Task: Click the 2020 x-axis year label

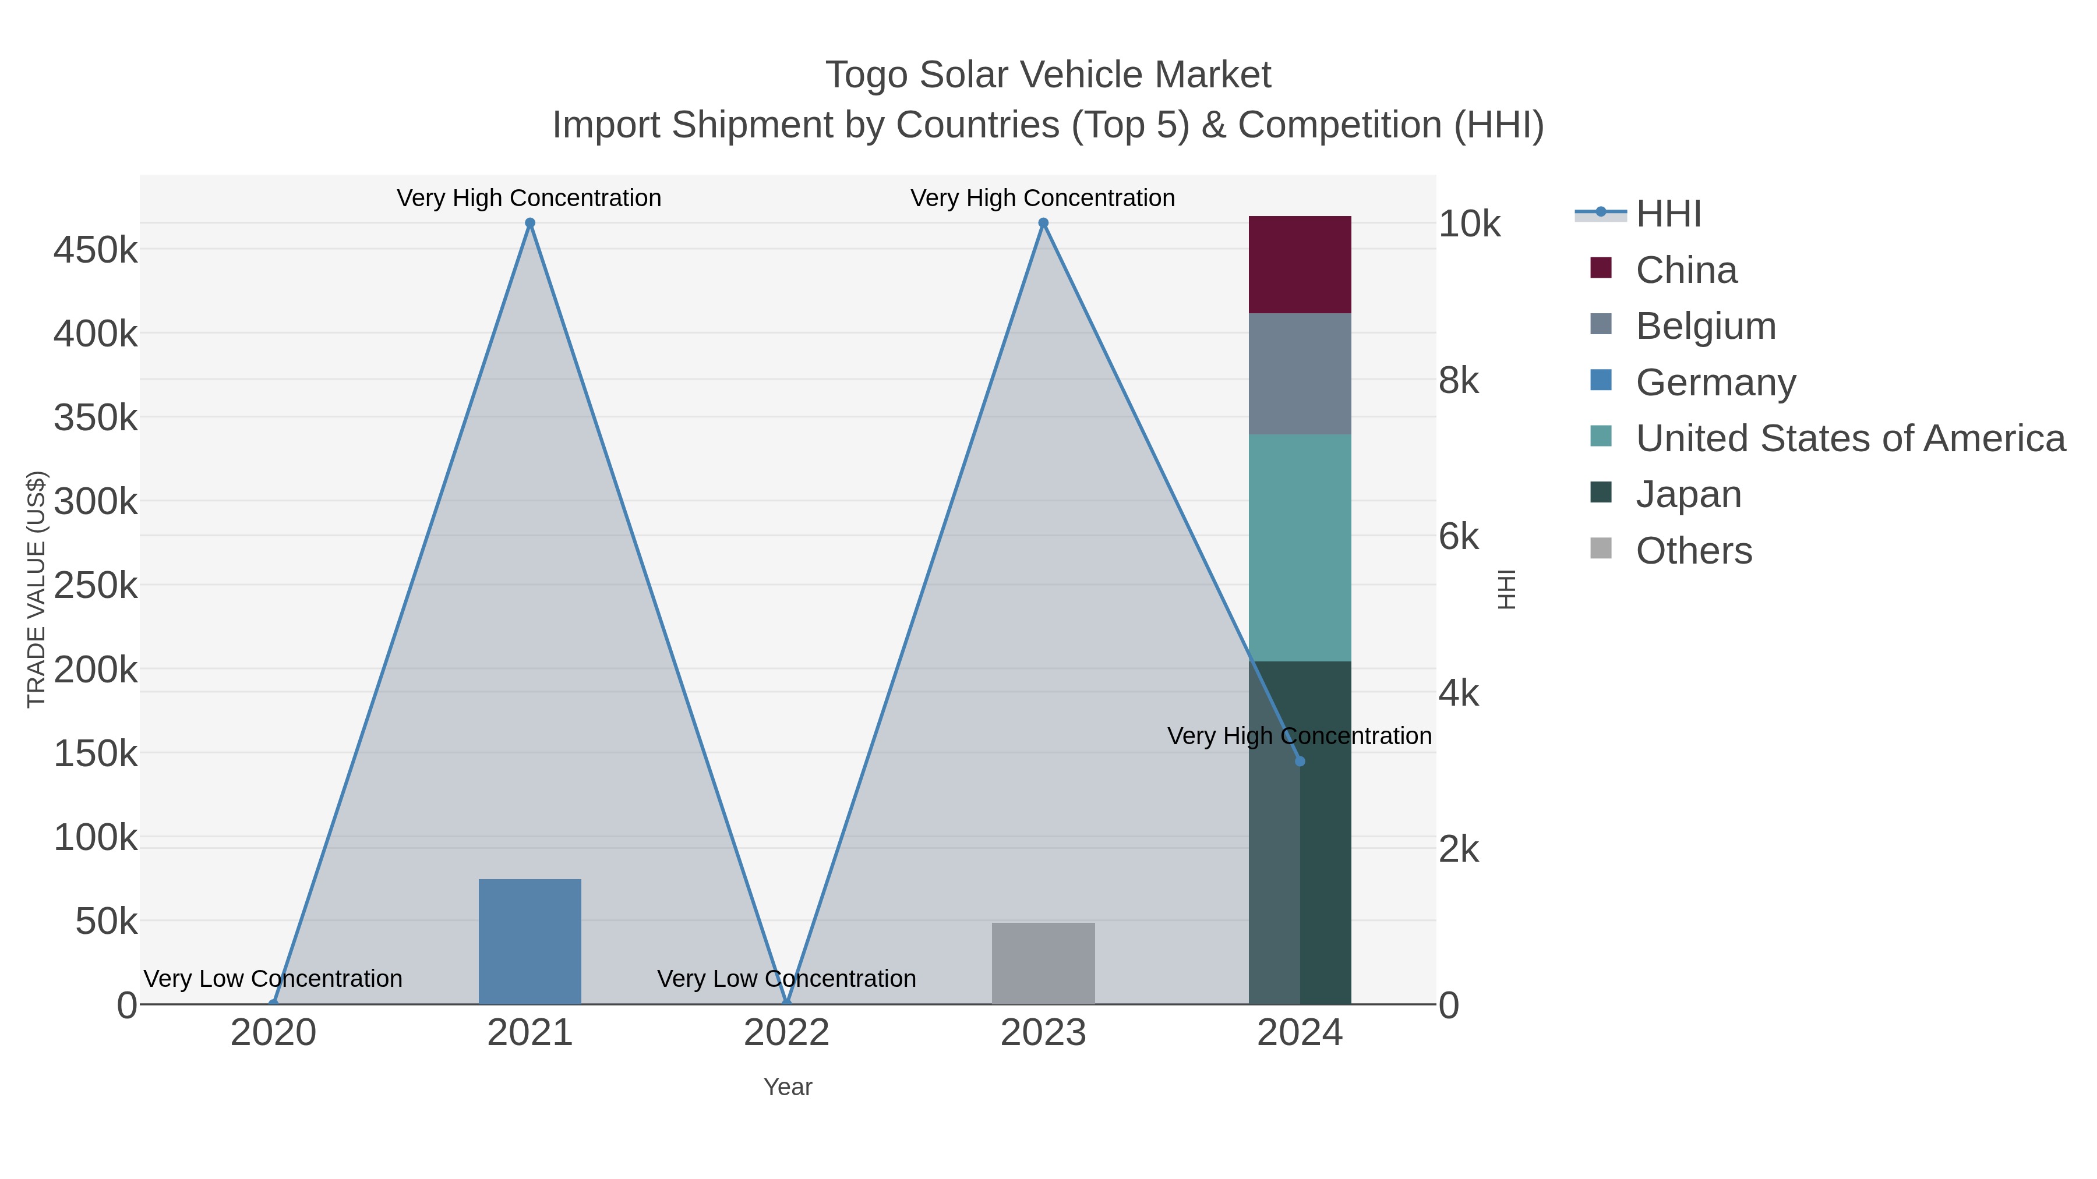Action: point(274,1033)
